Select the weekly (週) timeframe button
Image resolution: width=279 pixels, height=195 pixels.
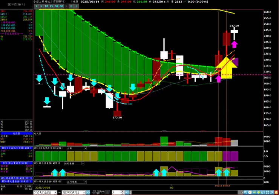pyautogui.click(x=71, y=6)
